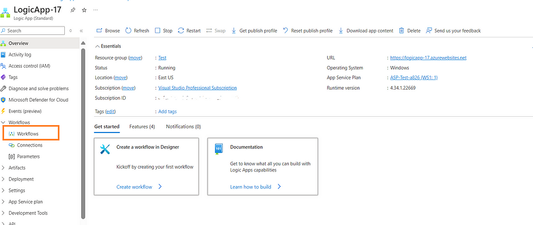Mark LogicApp-17 as favorite star
The height and width of the screenshot is (225, 533).
pyautogui.click(x=84, y=10)
